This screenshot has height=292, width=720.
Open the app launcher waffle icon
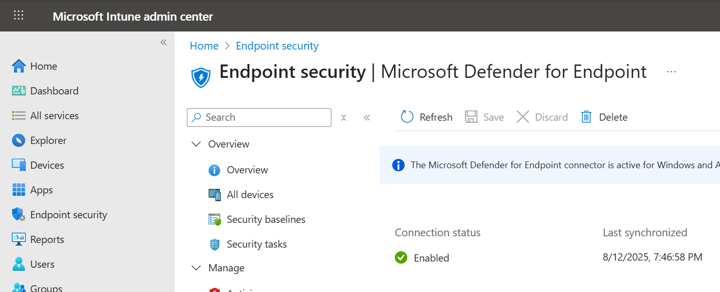tap(19, 15)
